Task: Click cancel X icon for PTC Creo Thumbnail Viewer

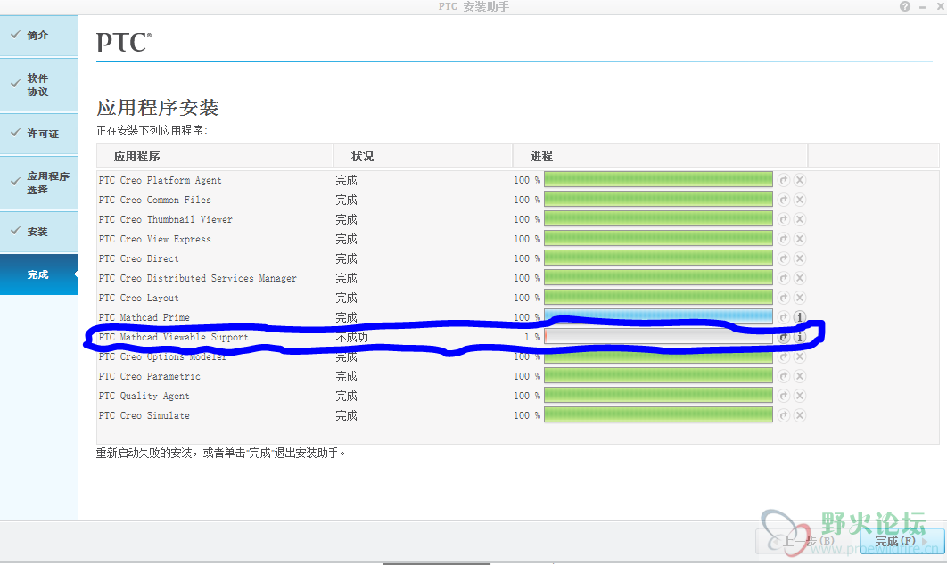Action: coord(800,219)
